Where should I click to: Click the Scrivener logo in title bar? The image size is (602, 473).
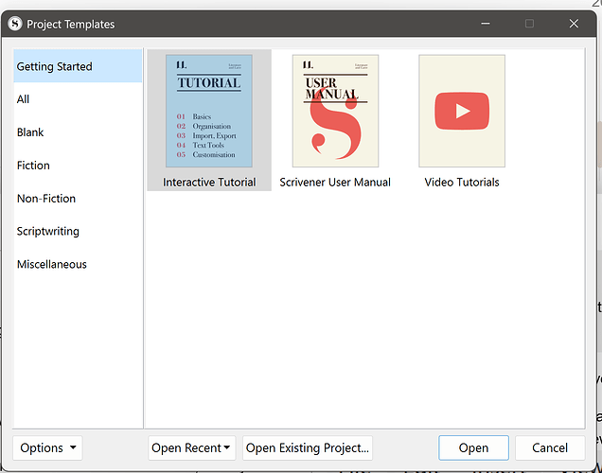pyautogui.click(x=15, y=24)
